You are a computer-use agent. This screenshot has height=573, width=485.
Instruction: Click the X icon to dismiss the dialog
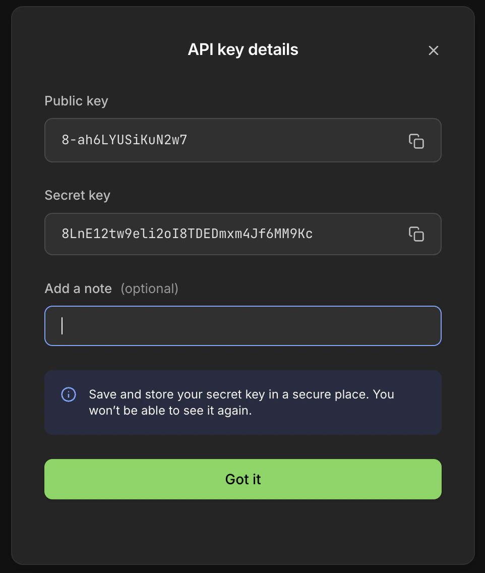click(x=433, y=50)
